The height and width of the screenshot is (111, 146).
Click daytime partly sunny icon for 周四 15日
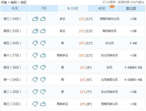35,31
